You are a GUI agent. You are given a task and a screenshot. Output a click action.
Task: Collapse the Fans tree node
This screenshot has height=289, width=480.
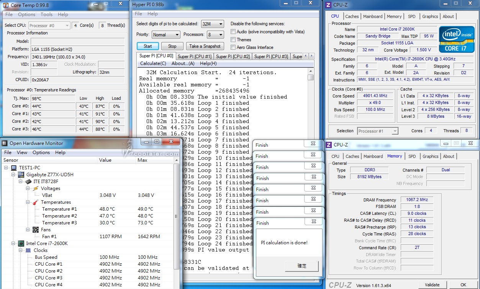pos(28,230)
